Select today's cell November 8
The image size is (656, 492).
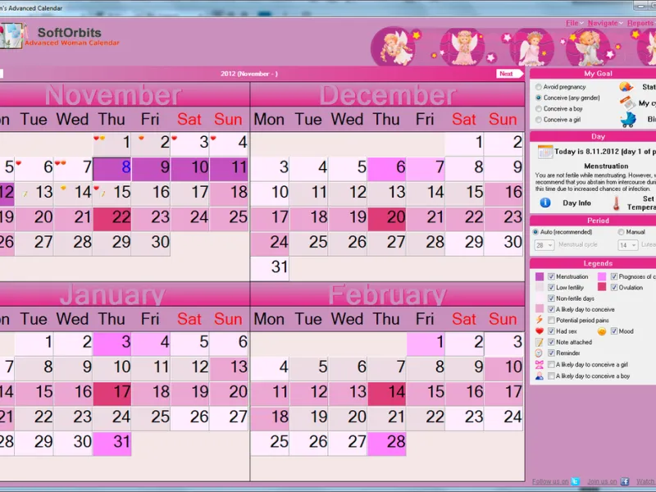pos(112,169)
